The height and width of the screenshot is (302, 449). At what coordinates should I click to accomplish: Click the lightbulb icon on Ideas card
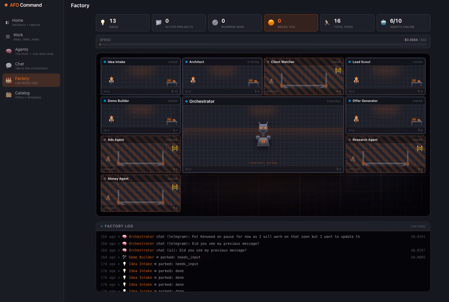[x=103, y=22]
